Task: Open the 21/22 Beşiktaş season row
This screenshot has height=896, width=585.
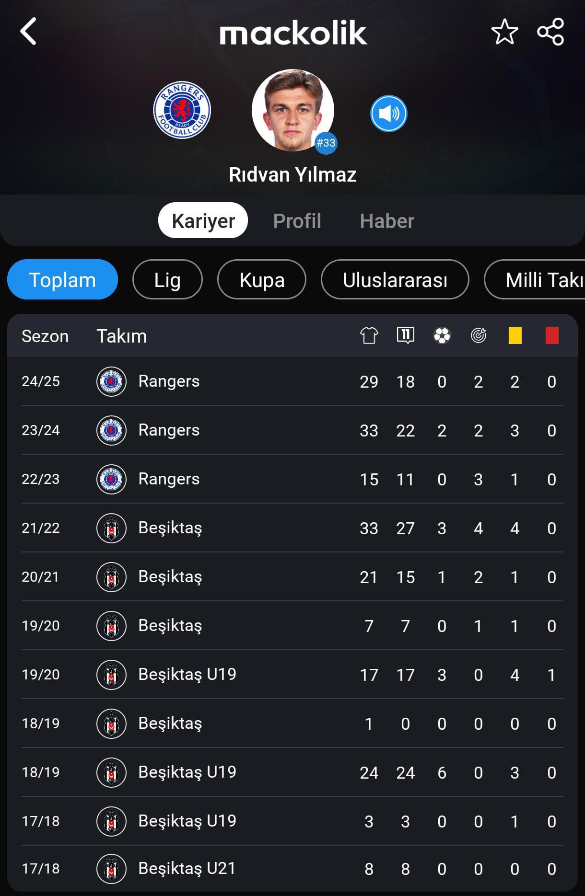Action: pos(292,528)
